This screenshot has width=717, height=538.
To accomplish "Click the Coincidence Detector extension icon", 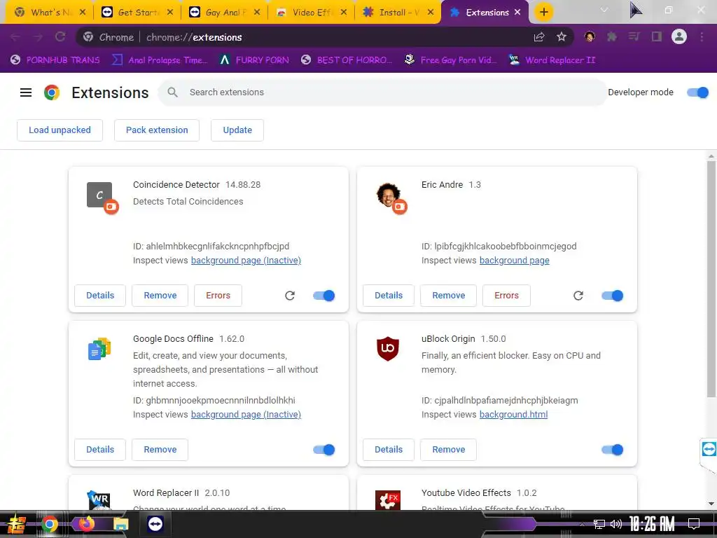I will [x=99, y=195].
